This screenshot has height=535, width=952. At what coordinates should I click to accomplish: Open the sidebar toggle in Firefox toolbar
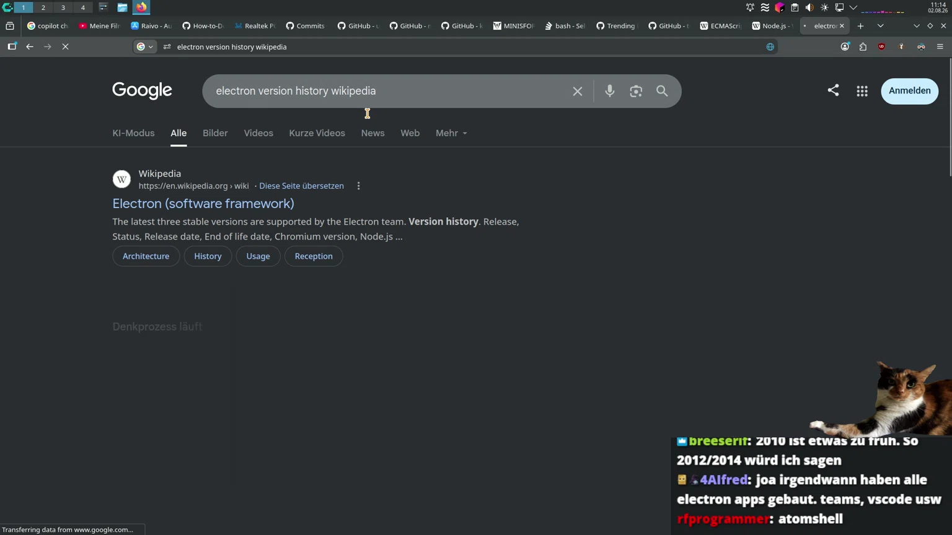pos(12,46)
